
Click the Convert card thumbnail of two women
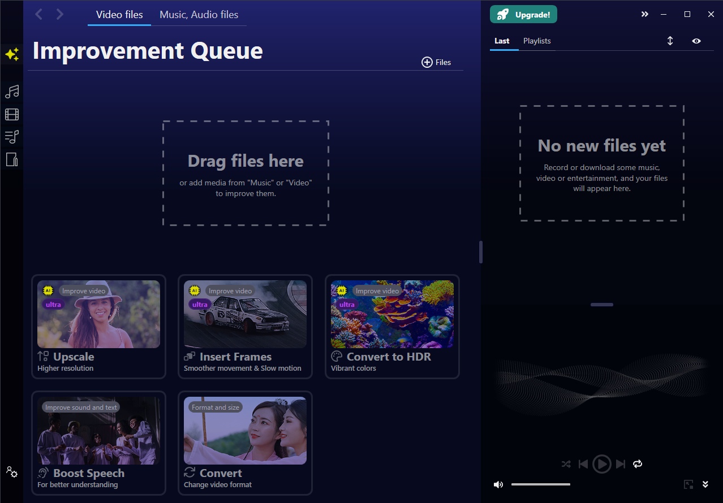click(x=245, y=431)
